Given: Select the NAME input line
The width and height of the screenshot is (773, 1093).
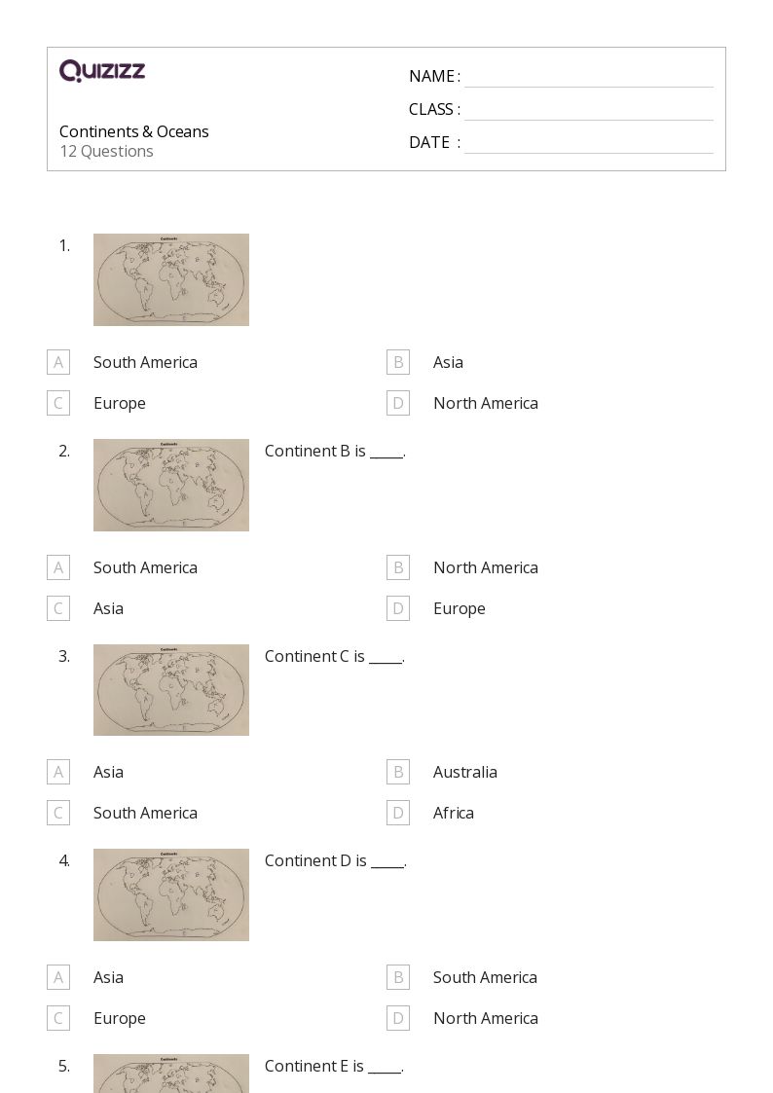Looking at the screenshot, I should pos(589,78).
